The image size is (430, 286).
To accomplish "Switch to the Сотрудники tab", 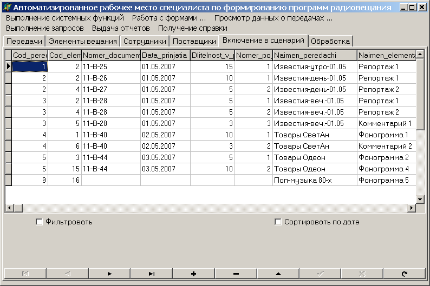I will point(145,41).
